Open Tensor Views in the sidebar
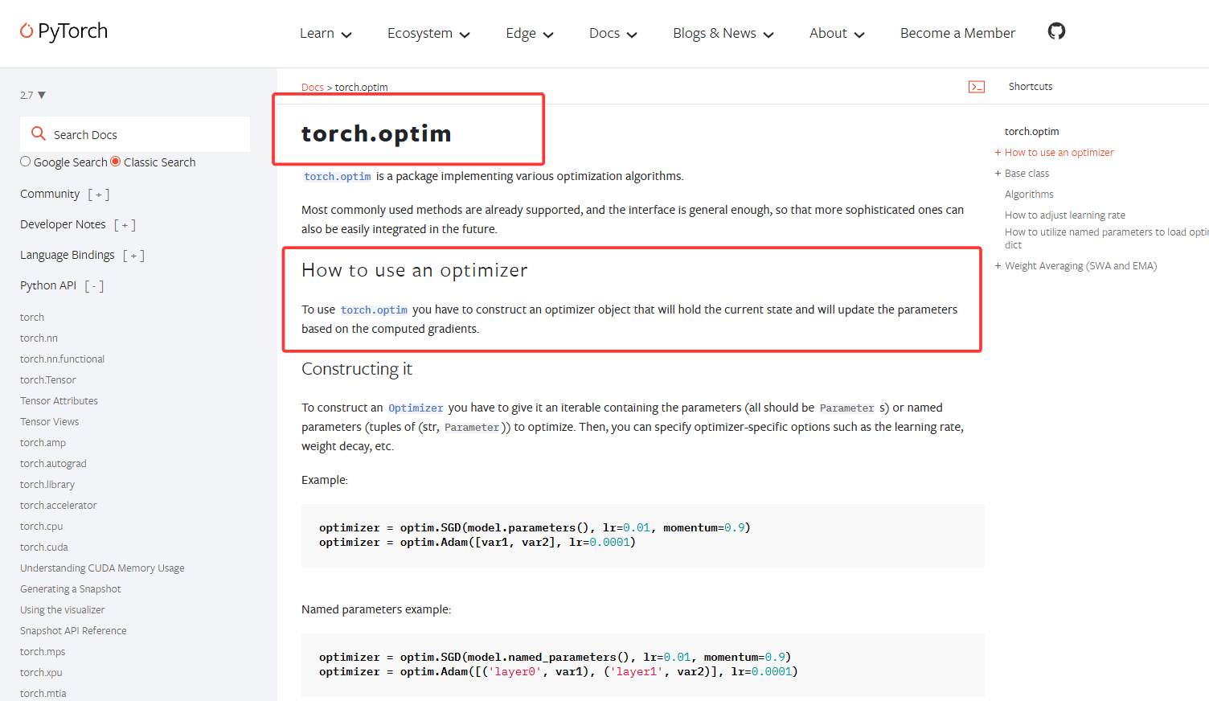Image resolution: width=1209 pixels, height=701 pixels. pos(49,422)
